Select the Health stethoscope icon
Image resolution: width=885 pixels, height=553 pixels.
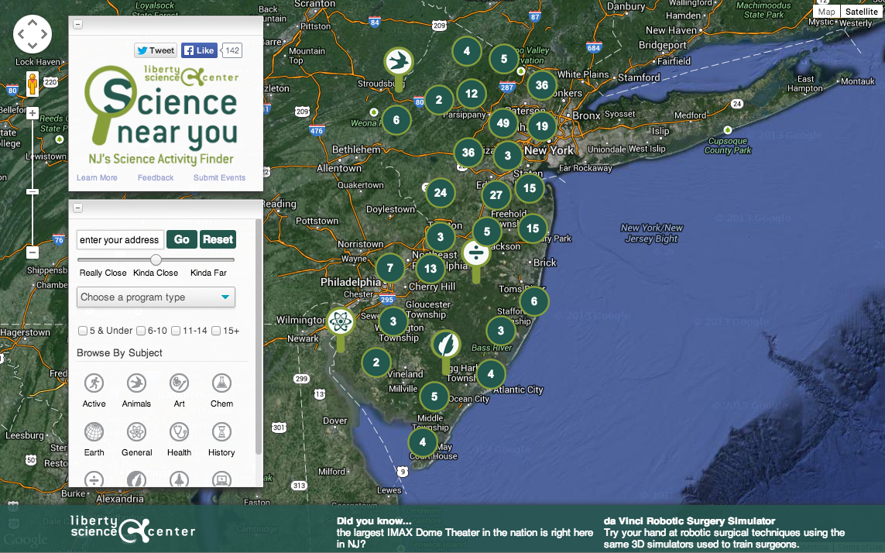[179, 431]
